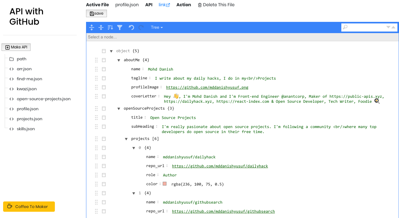Click the Make API button
399x218 pixels.
[x=16, y=47]
